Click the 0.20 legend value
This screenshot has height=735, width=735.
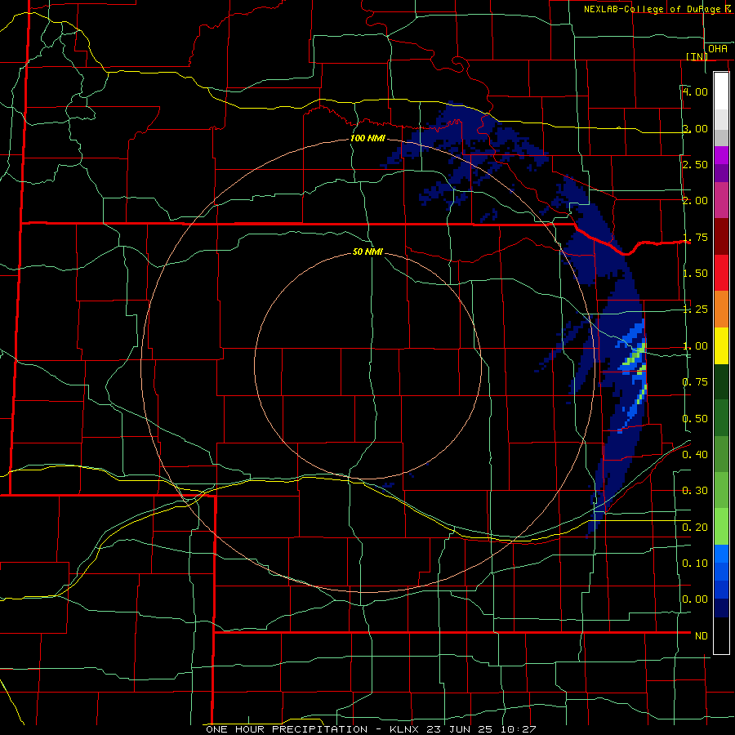(x=695, y=527)
